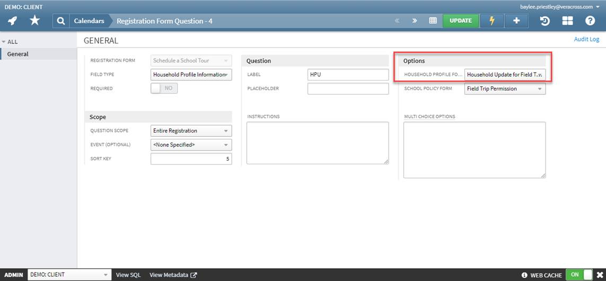This screenshot has width=606, height=281.
Task: Click the search magnifier icon
Action: [60, 21]
